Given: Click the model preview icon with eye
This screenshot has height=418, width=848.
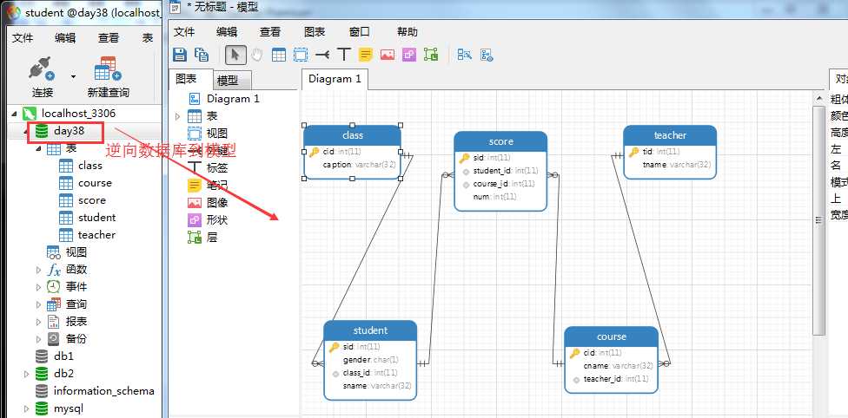Looking at the screenshot, I should (x=487, y=55).
